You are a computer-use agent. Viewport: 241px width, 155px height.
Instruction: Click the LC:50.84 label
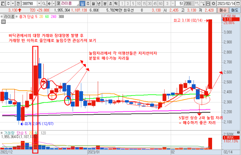coord(229,16)
